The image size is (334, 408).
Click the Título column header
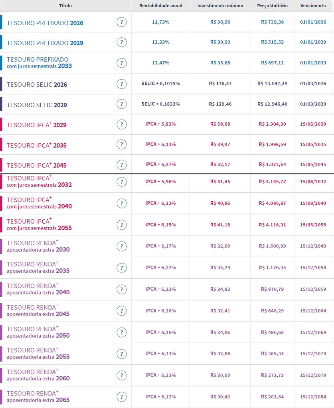click(65, 6)
